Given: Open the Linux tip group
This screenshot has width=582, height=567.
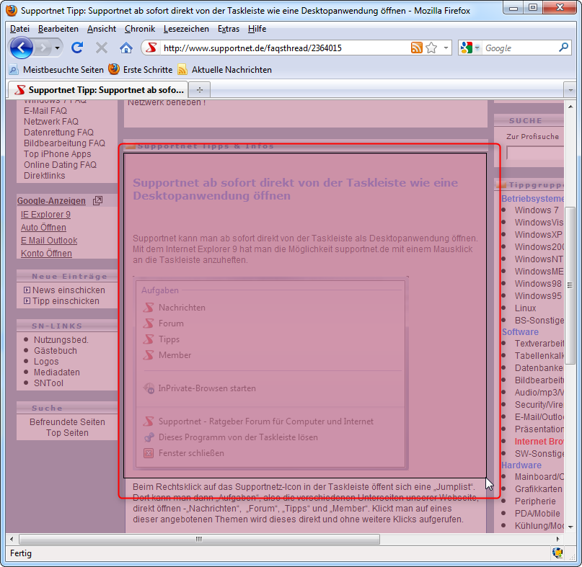Looking at the screenshot, I should (525, 308).
